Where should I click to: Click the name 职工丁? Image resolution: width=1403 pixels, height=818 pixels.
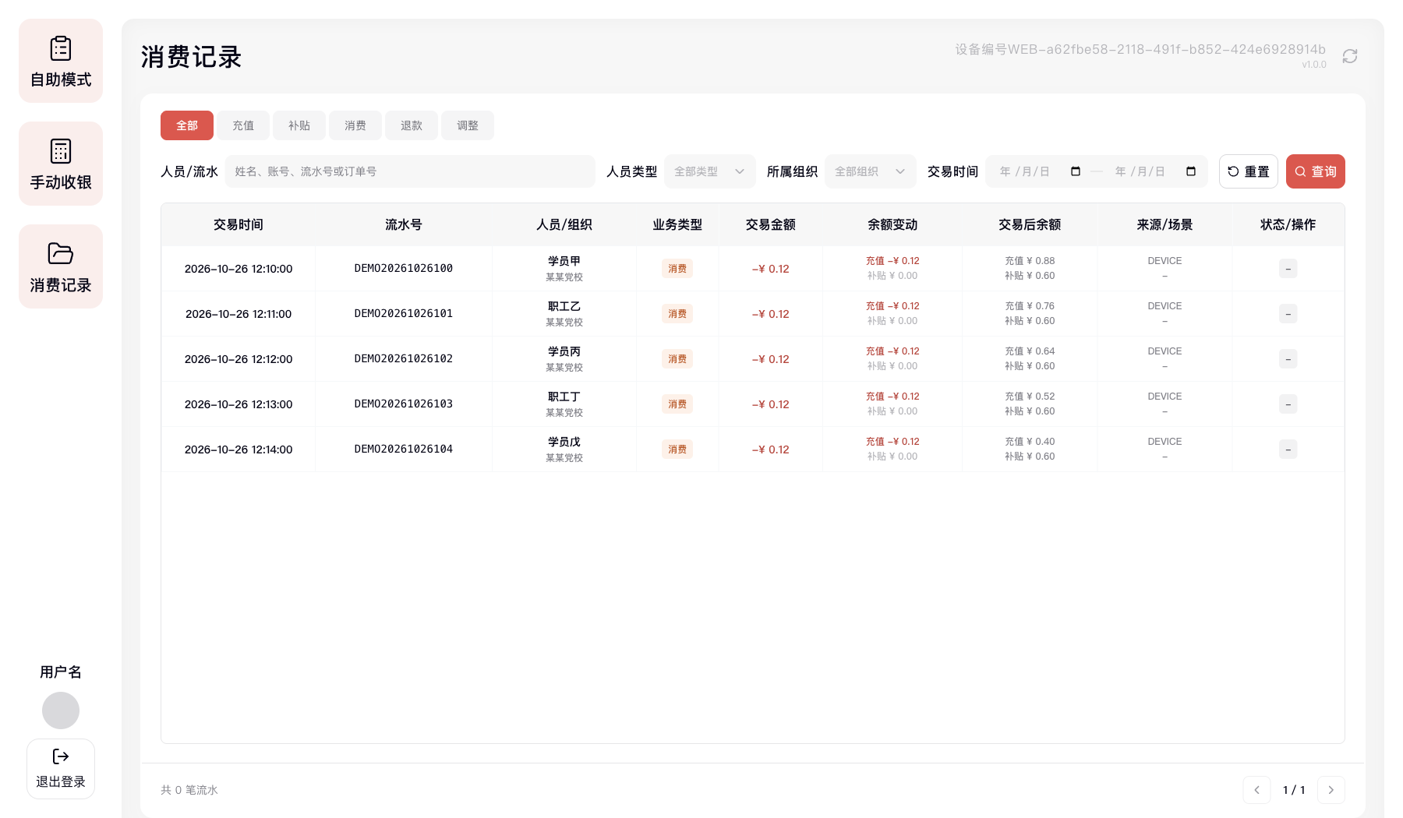[x=564, y=397]
